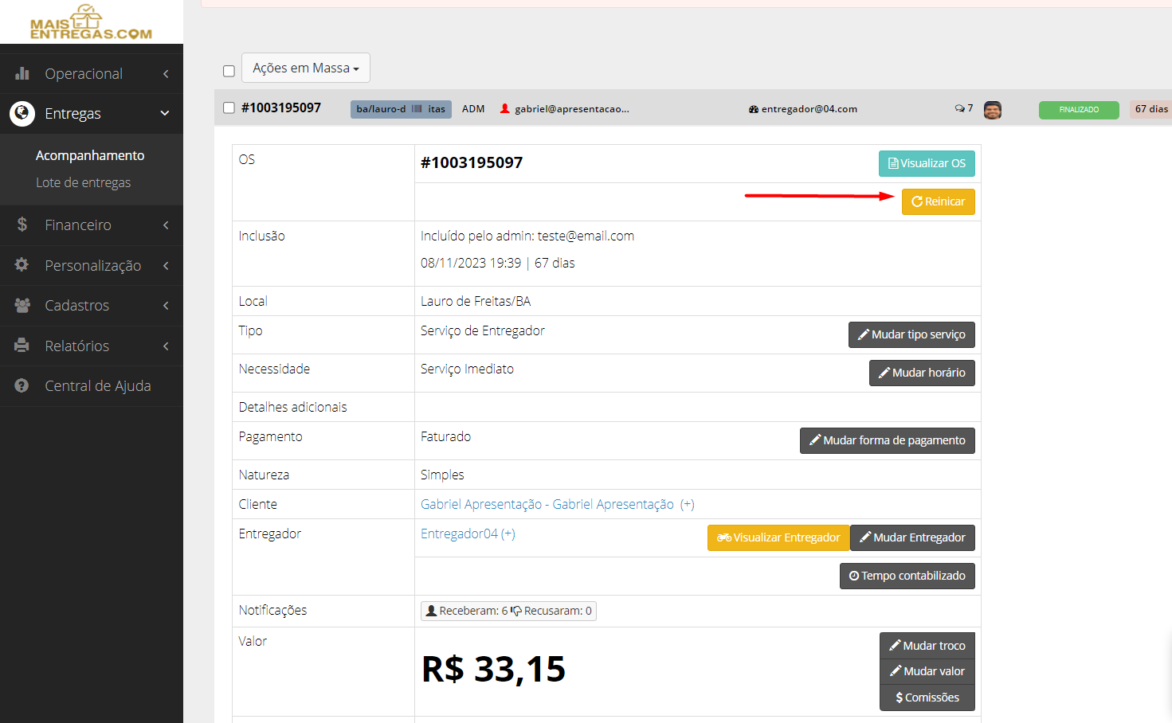Viewport: 1172px width, 723px height.
Task: Click the 67 dias badge in order row
Action: (x=1151, y=109)
